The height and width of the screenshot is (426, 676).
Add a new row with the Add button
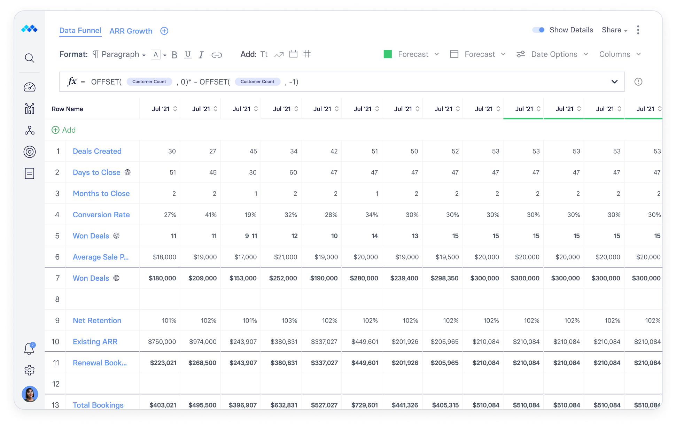pyautogui.click(x=64, y=130)
